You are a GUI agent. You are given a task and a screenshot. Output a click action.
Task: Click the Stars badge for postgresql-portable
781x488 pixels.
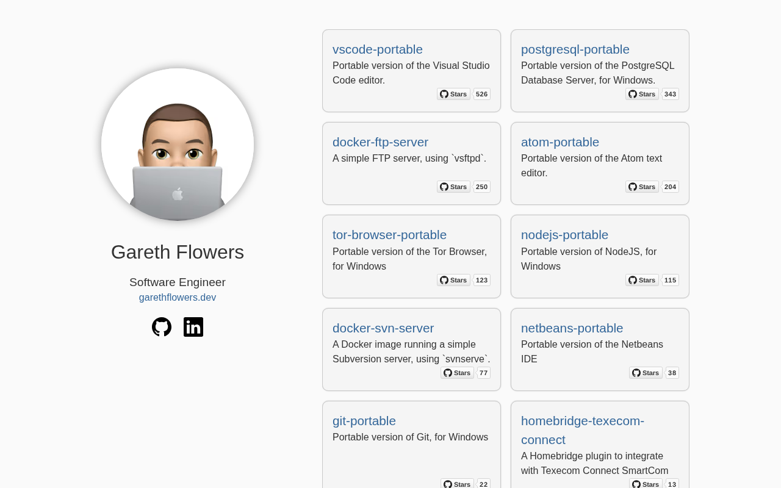click(642, 94)
